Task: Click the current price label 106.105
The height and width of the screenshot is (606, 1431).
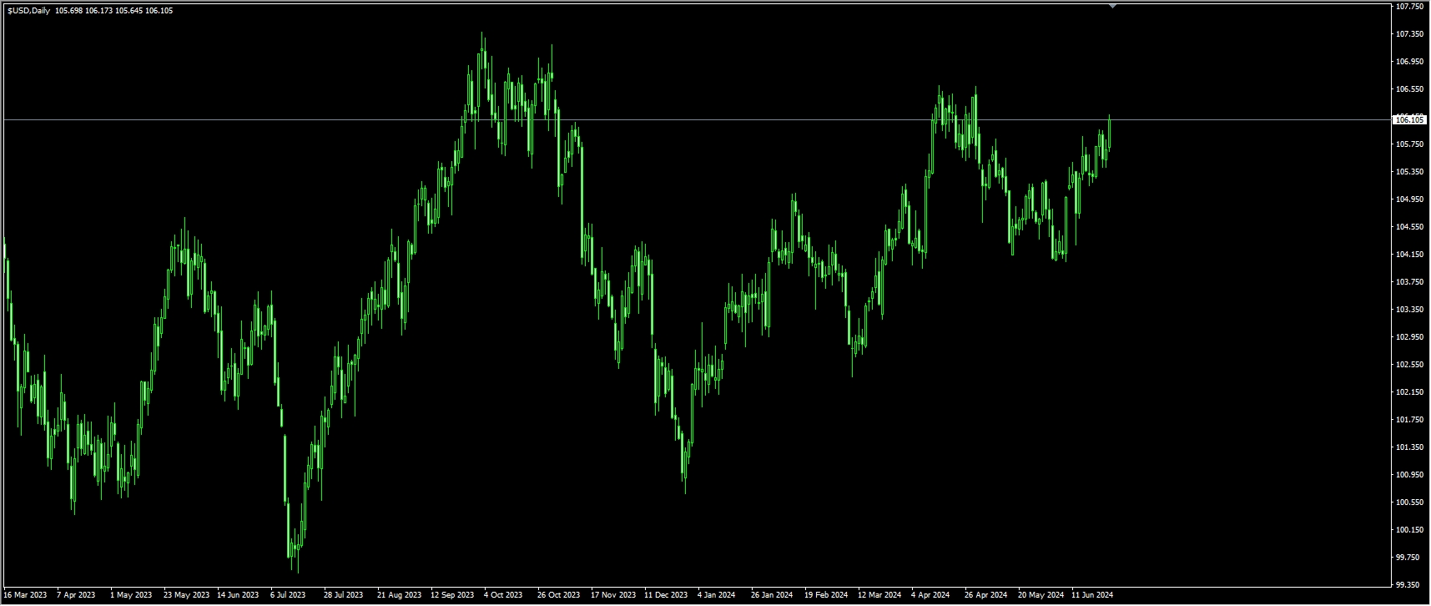Action: [x=1409, y=120]
